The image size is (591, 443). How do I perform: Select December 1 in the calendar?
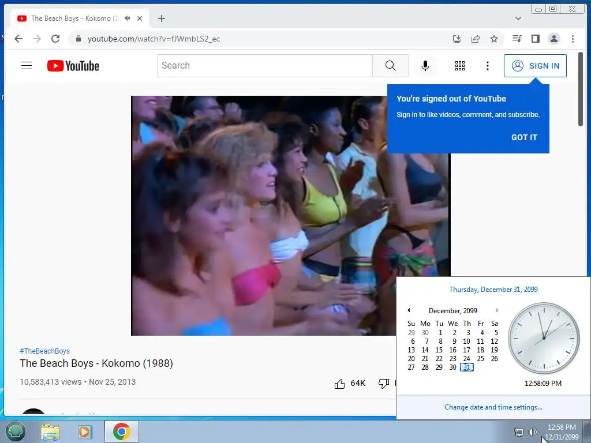(x=440, y=333)
